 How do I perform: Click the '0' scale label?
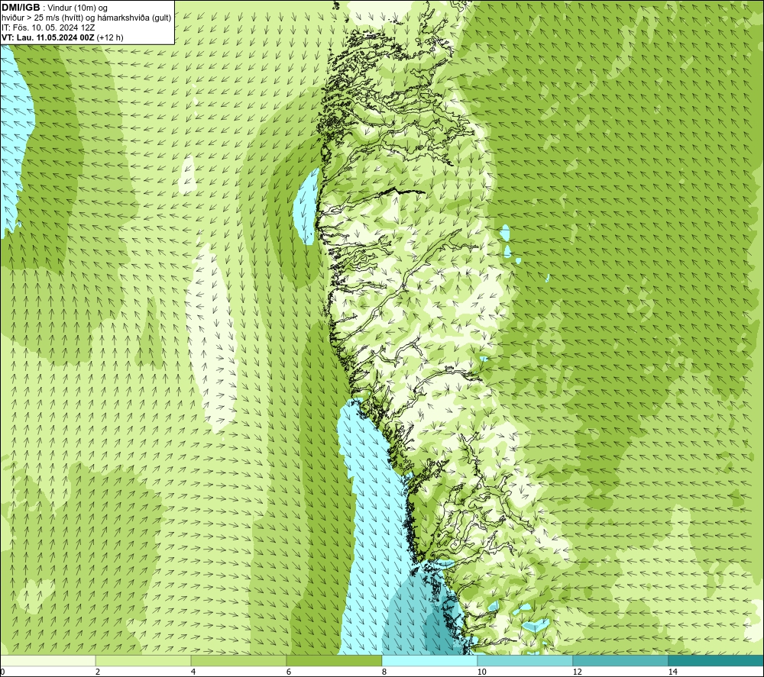2,672
